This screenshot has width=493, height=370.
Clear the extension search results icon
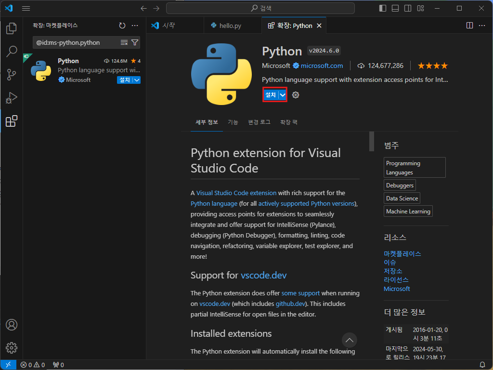coord(124,42)
